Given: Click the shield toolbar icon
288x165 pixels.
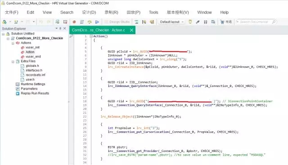Looking at the screenshot, I should coord(190,22).
